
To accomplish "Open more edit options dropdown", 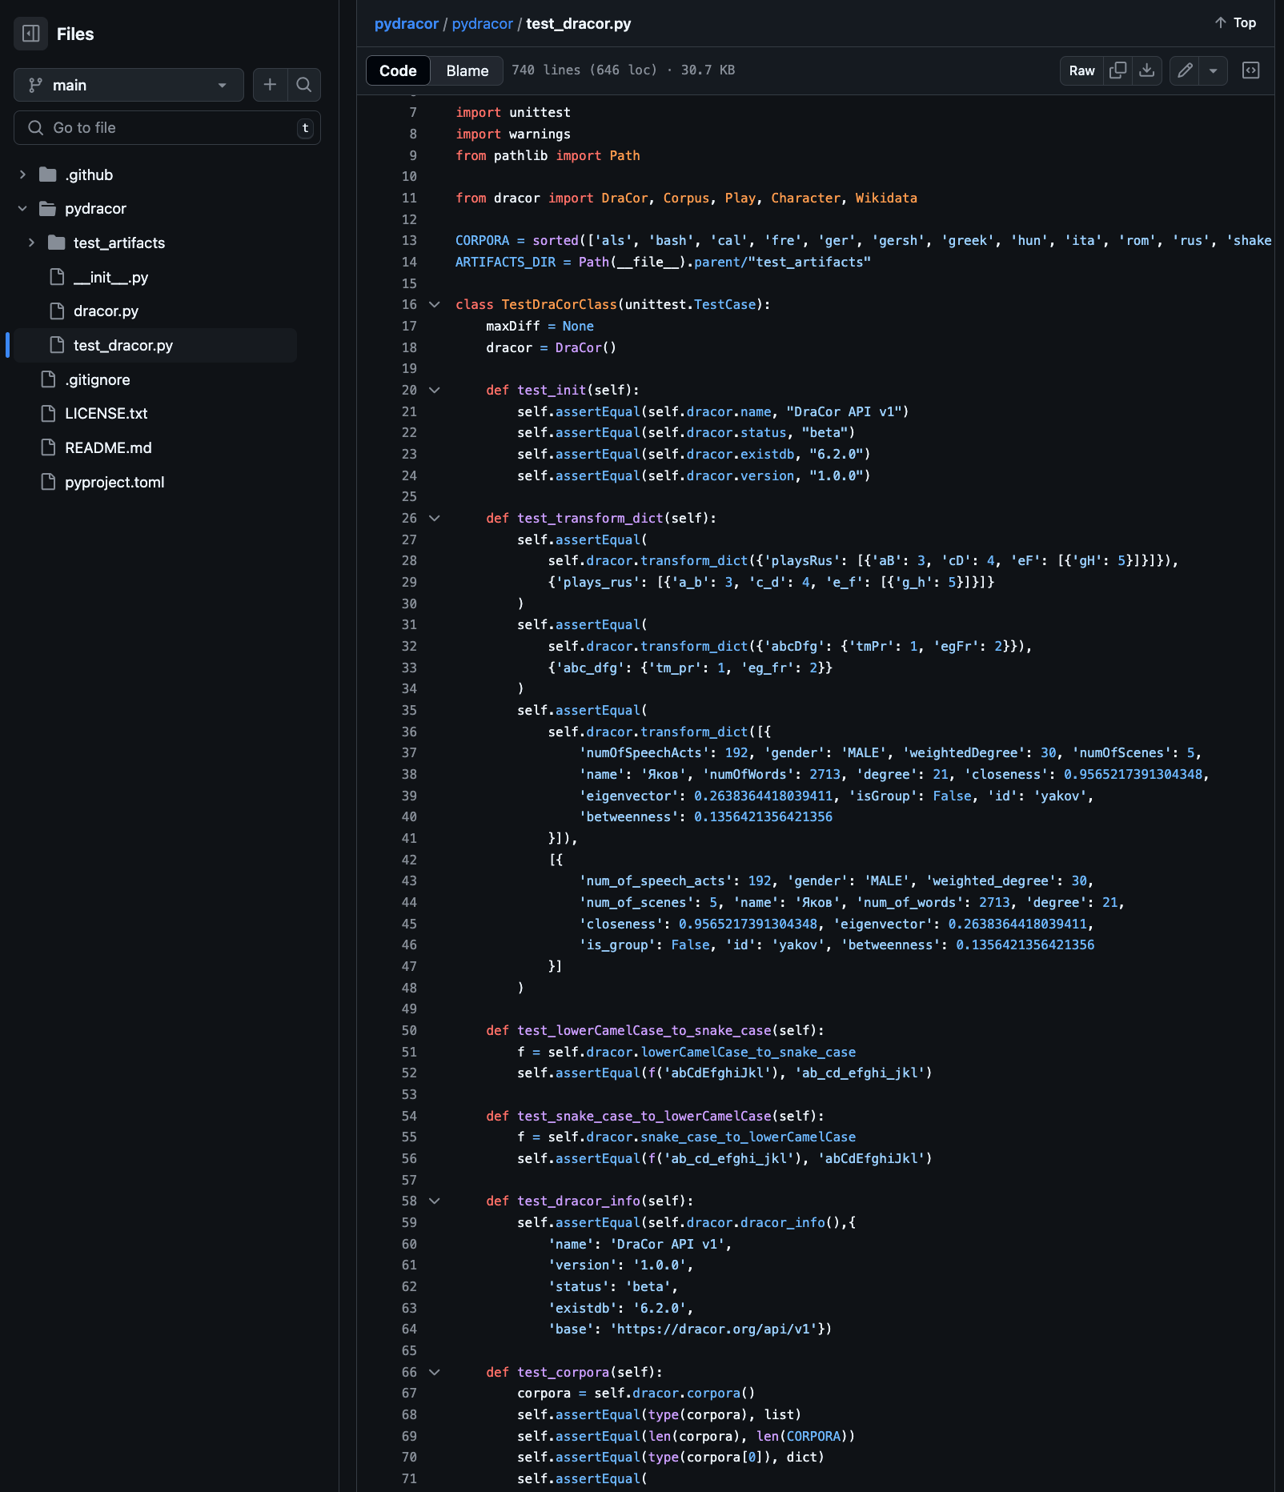I will [1214, 70].
